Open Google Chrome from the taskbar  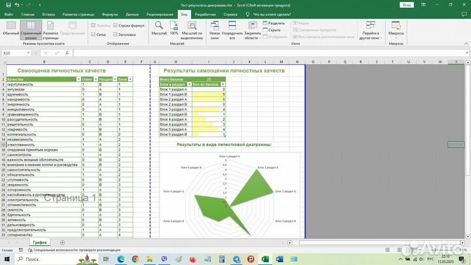coord(135,259)
